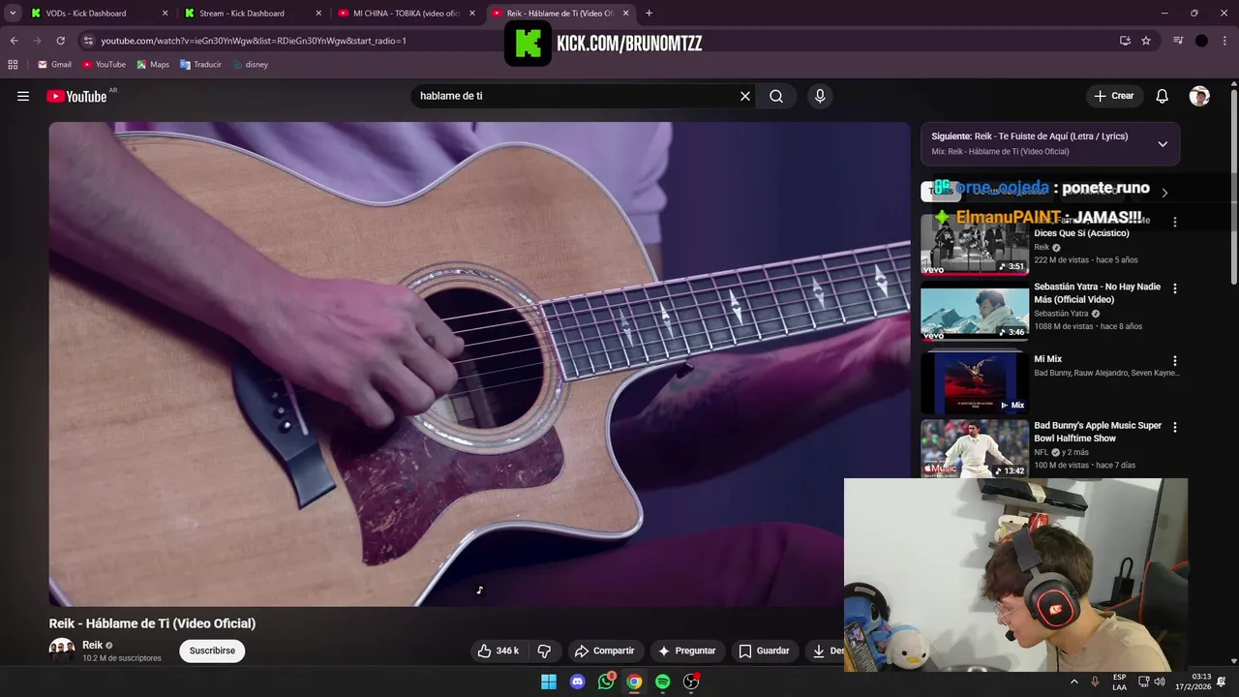Reload the page in the browser
The image size is (1239, 697).
[x=60, y=41]
